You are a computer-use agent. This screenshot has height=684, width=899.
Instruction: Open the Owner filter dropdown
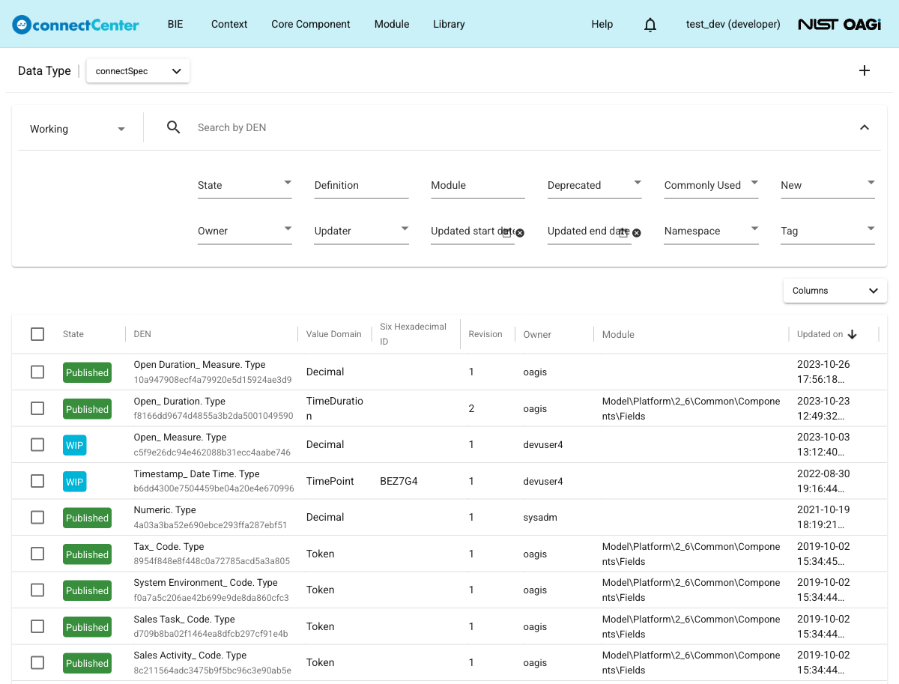[x=244, y=231]
